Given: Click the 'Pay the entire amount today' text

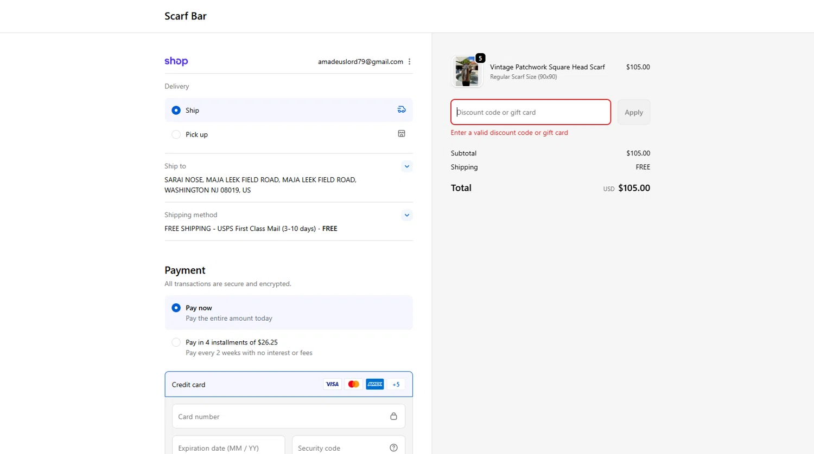Looking at the screenshot, I should point(229,319).
